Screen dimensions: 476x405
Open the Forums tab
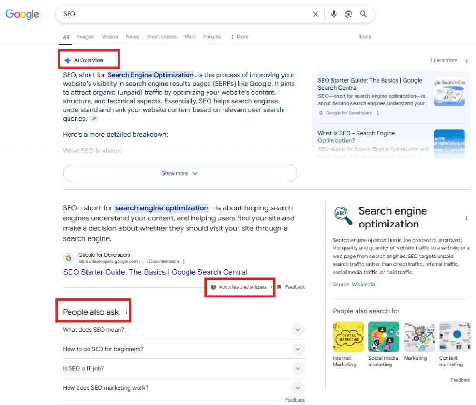coord(212,37)
